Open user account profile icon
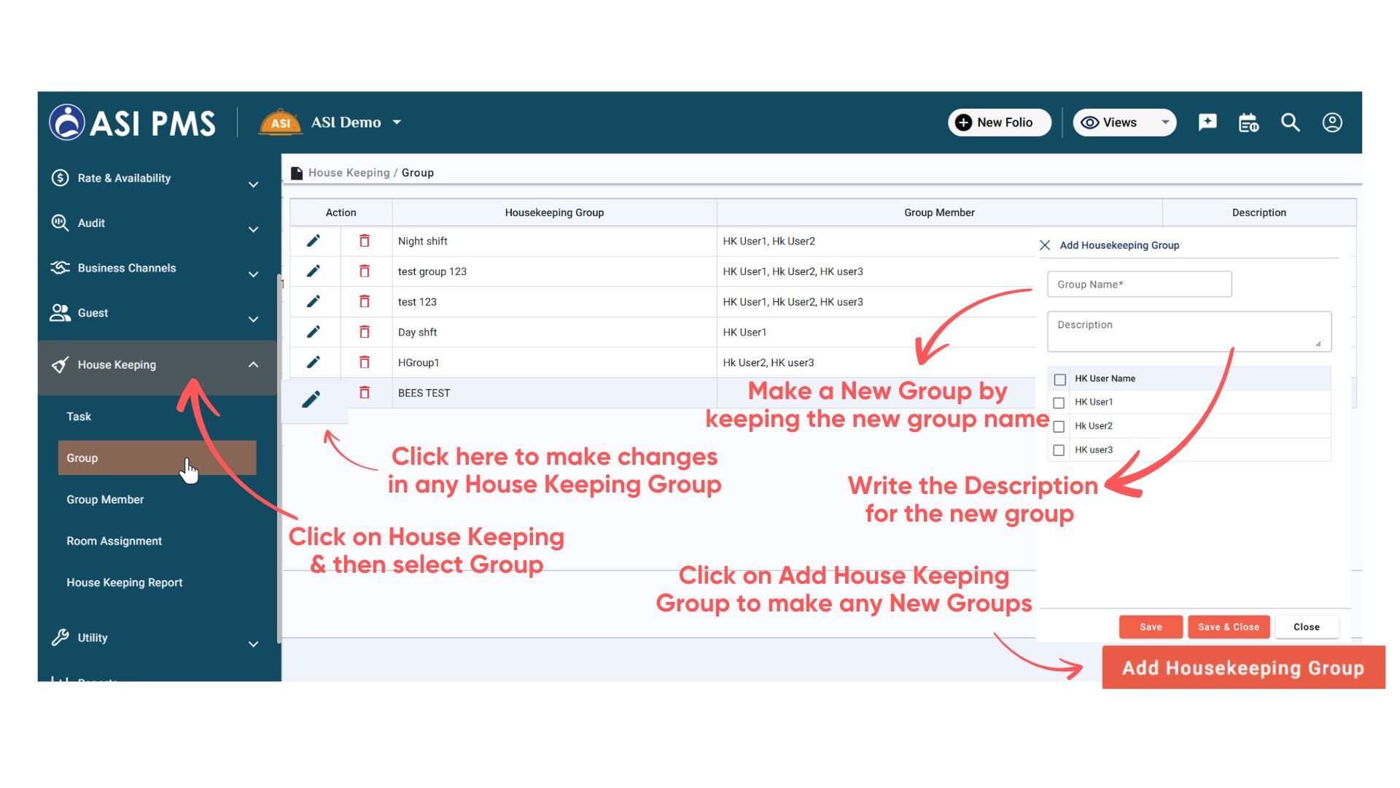 [1331, 123]
